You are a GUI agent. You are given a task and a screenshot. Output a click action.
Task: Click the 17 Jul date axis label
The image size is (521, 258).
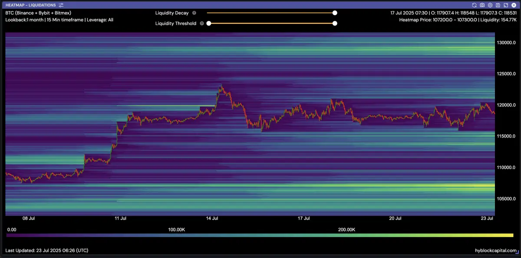[x=303, y=218]
